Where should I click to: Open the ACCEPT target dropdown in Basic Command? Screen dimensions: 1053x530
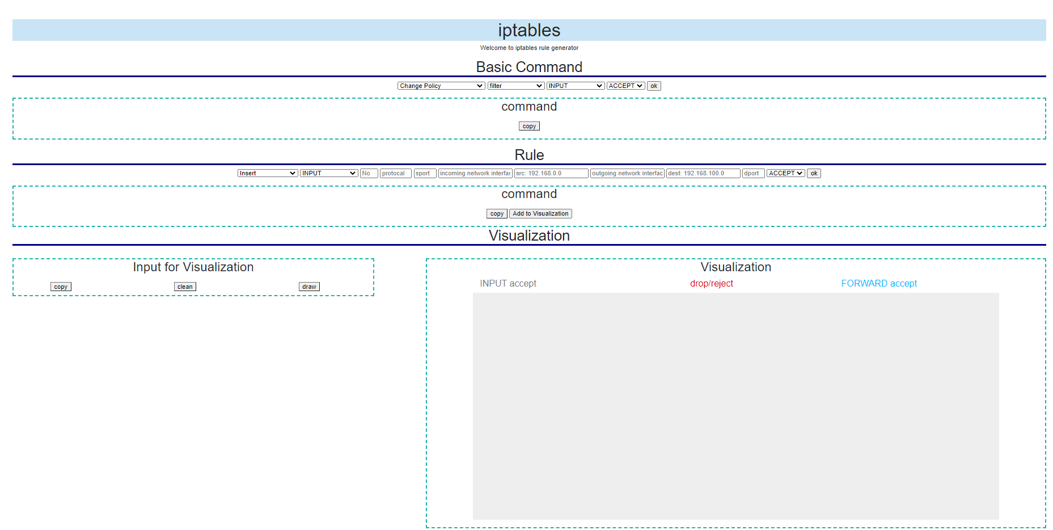pyautogui.click(x=625, y=86)
